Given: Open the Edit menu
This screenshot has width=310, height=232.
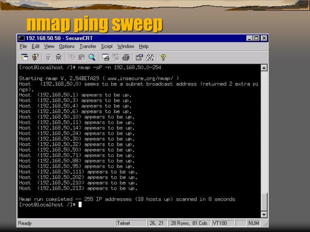Looking at the screenshot, I should point(35,46).
